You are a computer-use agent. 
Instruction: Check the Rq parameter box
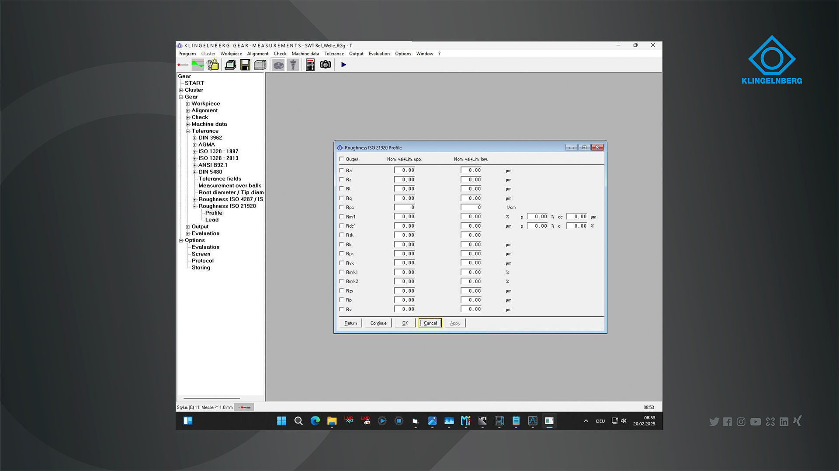click(x=342, y=198)
